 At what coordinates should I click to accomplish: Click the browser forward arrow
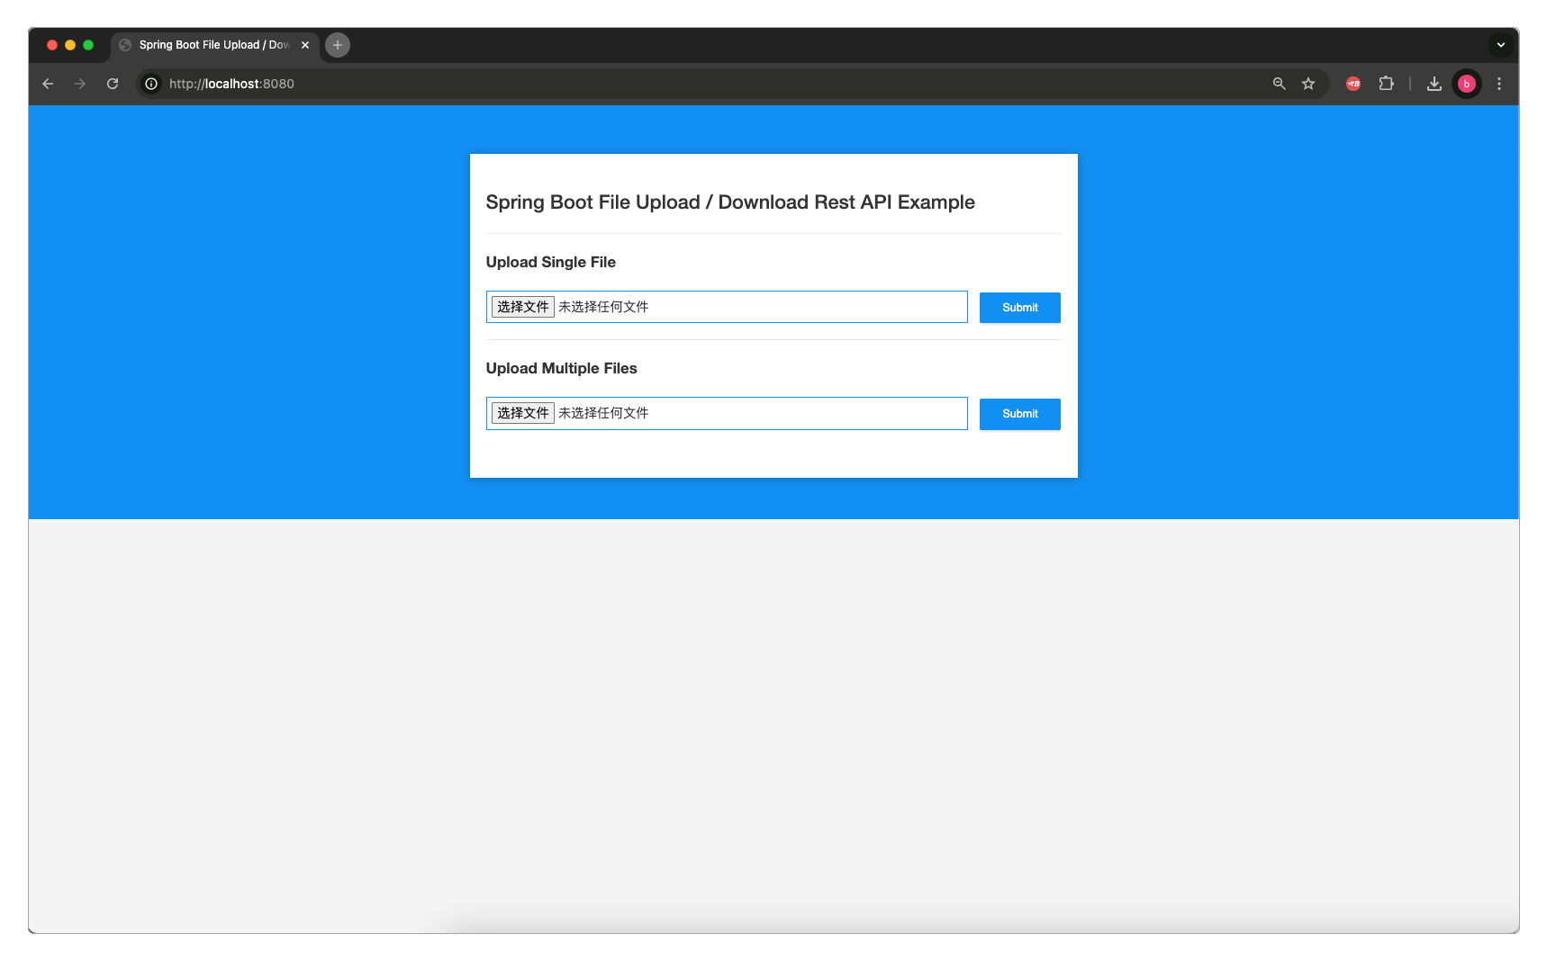(x=80, y=84)
